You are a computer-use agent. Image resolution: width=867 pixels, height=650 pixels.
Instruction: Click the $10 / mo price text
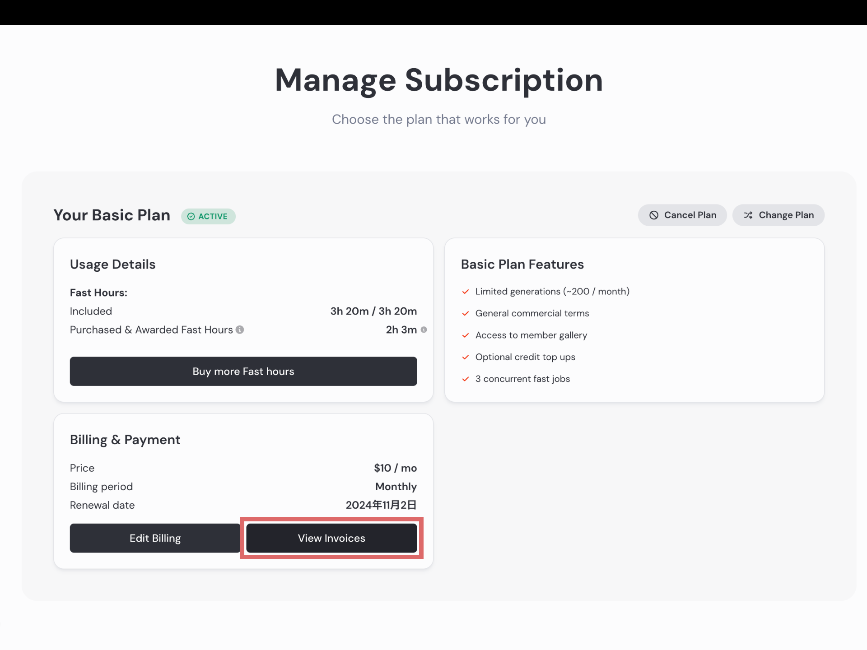(395, 468)
